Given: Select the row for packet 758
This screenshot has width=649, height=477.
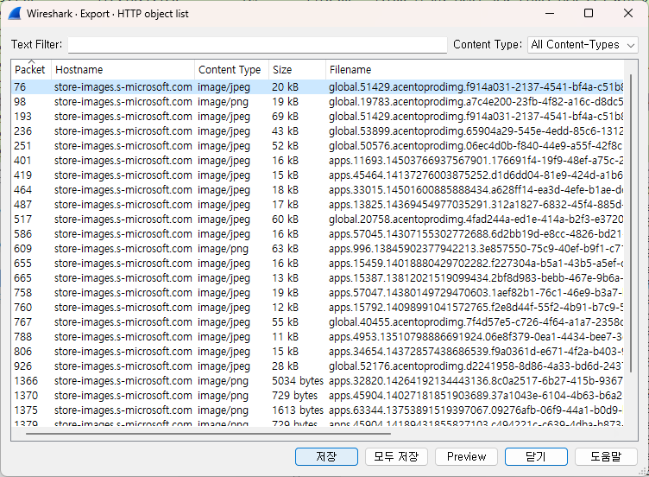Looking at the screenshot, I should (318, 293).
